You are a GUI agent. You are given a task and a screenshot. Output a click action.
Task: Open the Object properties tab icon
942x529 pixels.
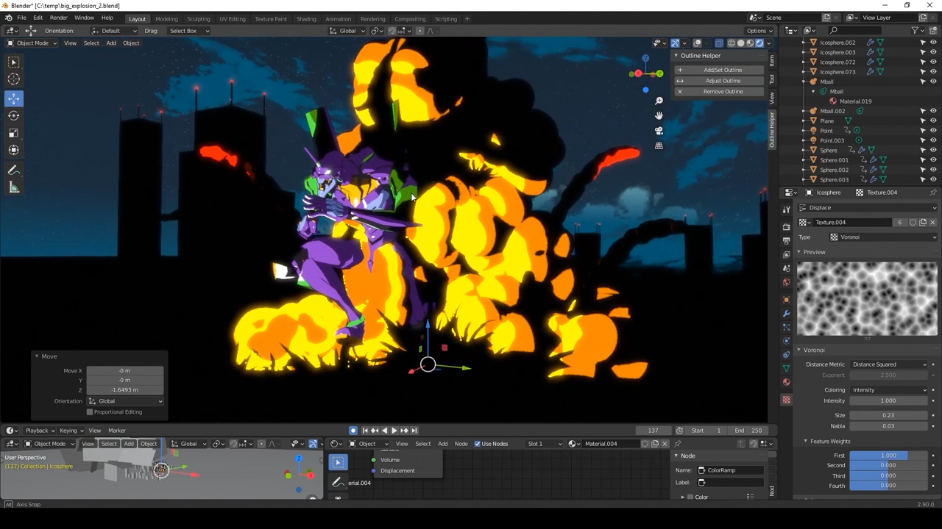[x=786, y=300]
